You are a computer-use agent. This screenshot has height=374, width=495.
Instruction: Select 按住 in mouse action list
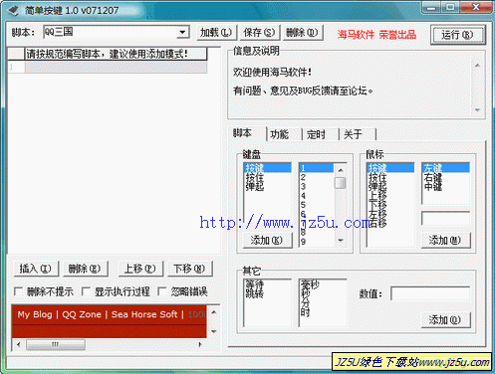pos(390,177)
